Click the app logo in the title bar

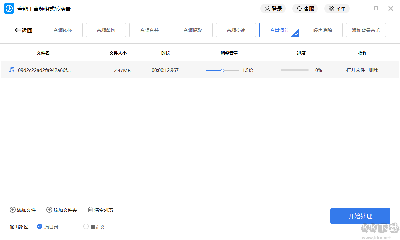[9, 8]
